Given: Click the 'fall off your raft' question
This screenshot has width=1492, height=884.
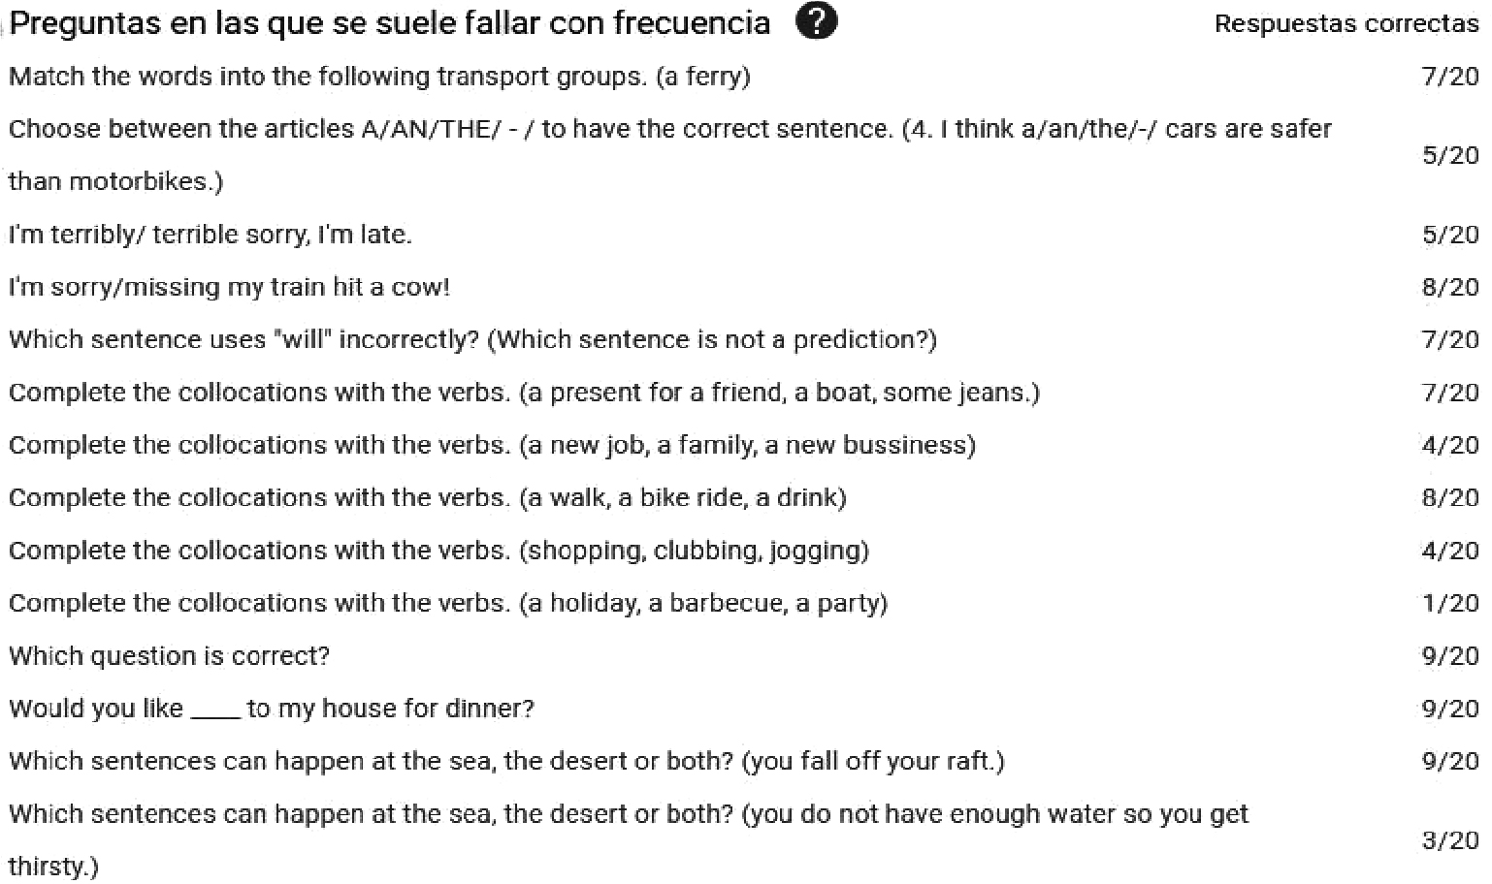Looking at the screenshot, I should coord(506,761).
